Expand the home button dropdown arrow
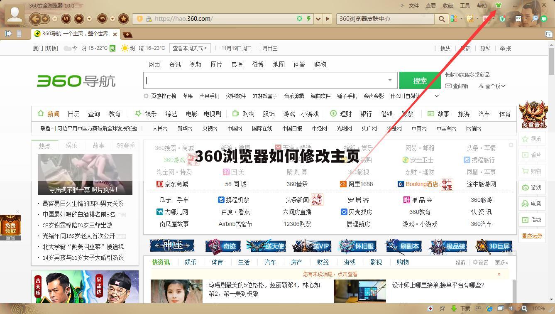555x314 pixels. point(89,19)
